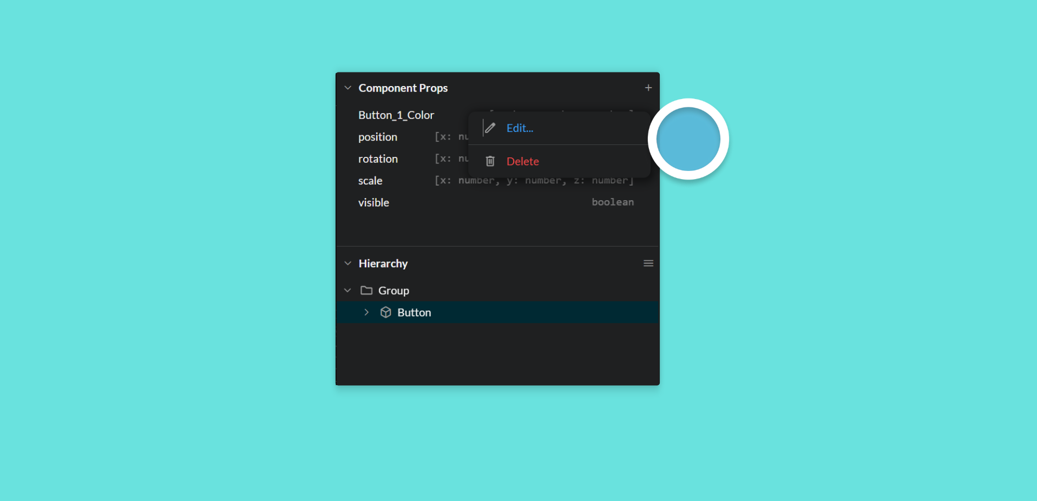Click the pencil icon beside Edit

(x=490, y=128)
